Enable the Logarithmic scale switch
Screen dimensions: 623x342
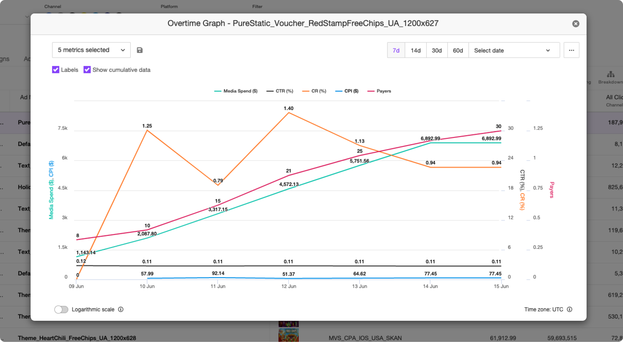61,309
